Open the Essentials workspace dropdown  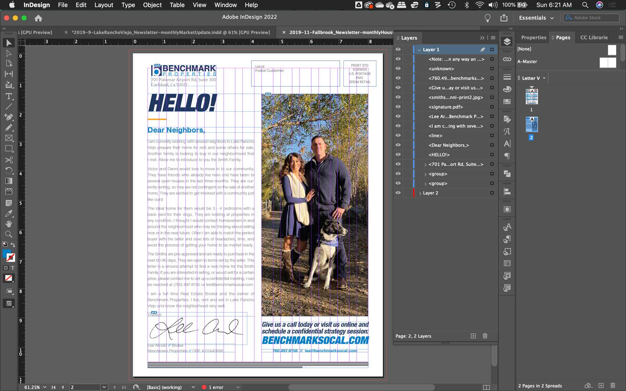click(536, 18)
